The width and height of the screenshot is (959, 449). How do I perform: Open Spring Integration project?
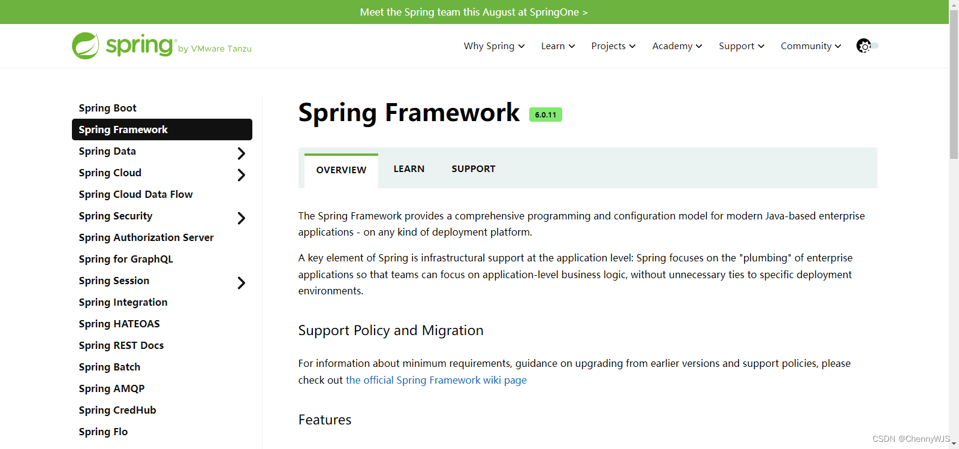point(123,302)
